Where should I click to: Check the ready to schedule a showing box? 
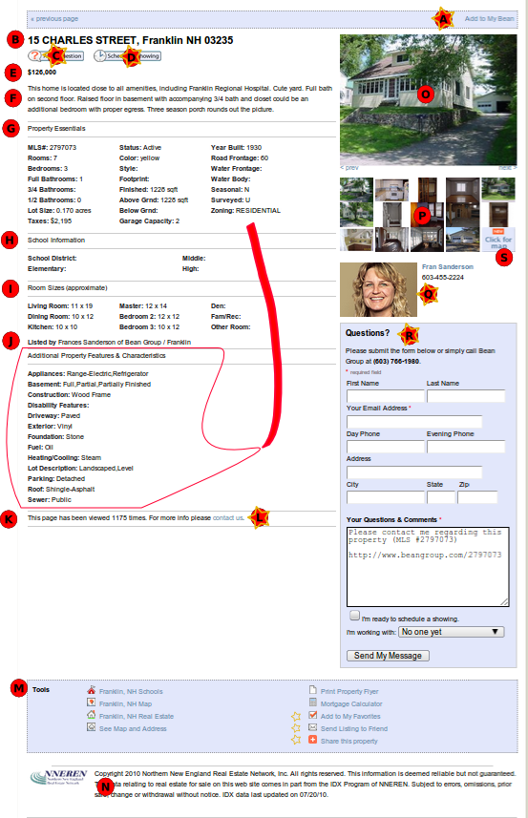coord(355,616)
